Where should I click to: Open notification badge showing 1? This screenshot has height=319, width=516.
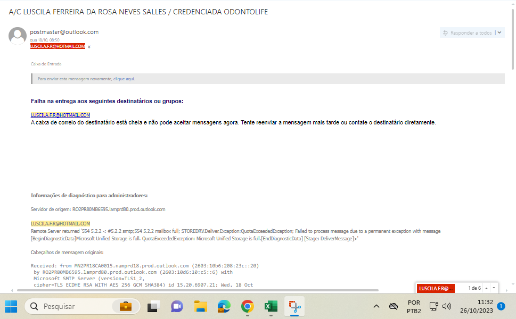pyautogui.click(x=501, y=306)
